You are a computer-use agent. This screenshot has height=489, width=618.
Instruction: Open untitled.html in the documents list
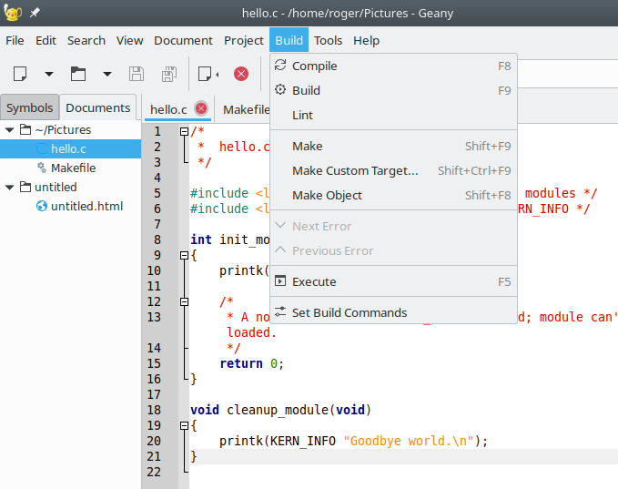86,206
